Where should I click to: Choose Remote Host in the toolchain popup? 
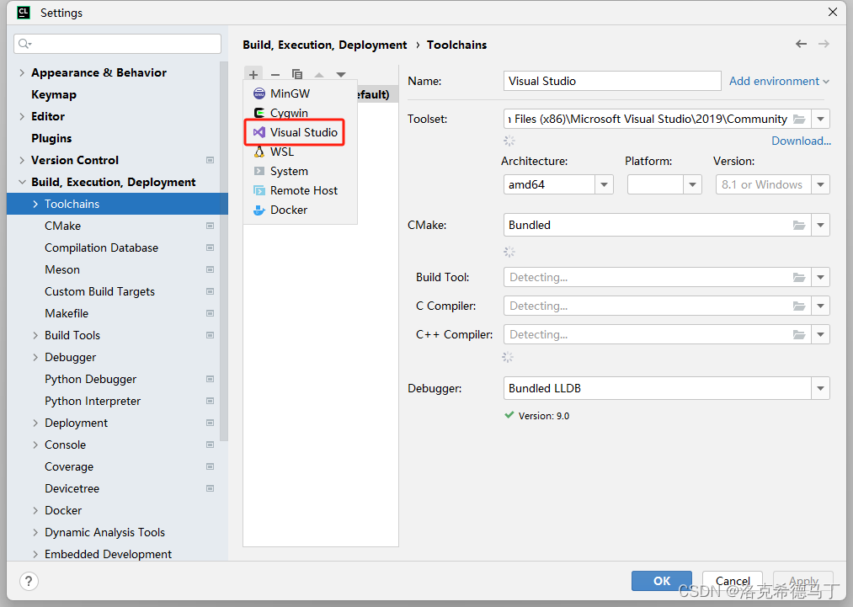[301, 191]
